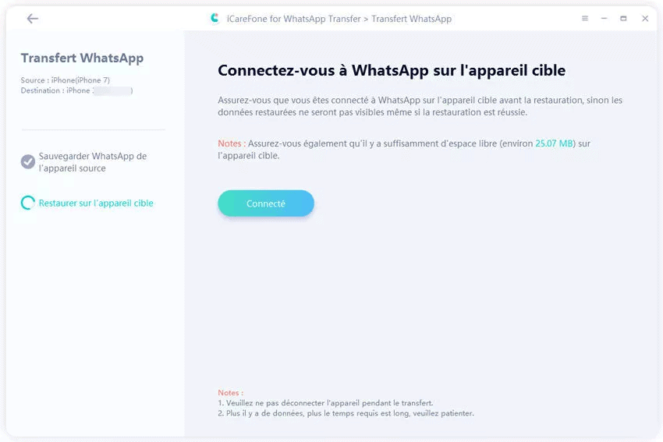Click the note about not disconnecting the device
Screen dimensions: 663x442
click(325, 403)
